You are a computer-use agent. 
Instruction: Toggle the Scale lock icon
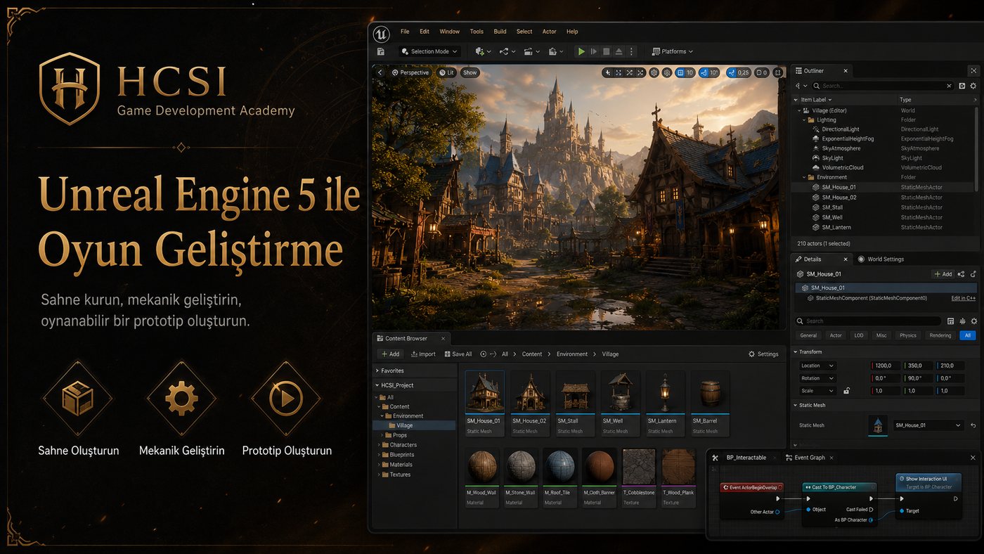click(x=846, y=391)
